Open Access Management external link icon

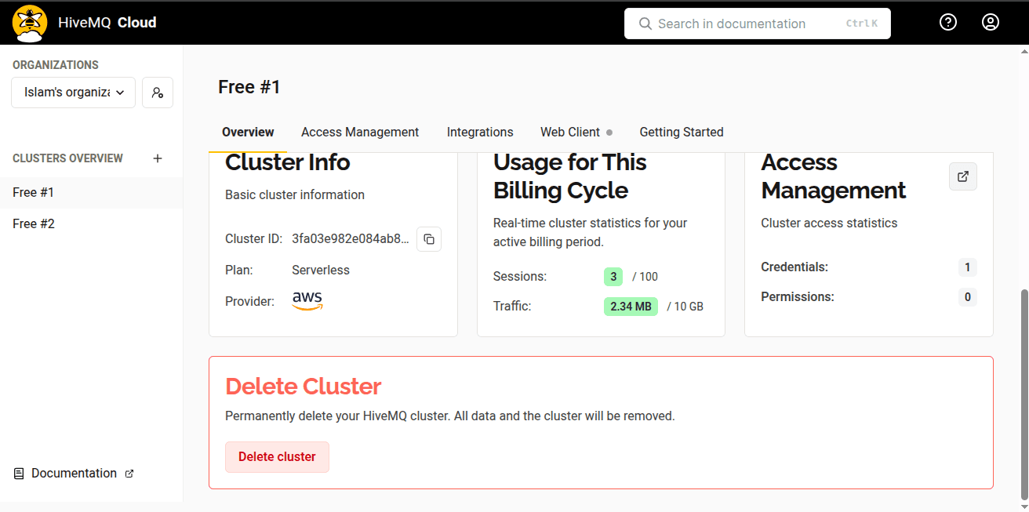tap(963, 176)
